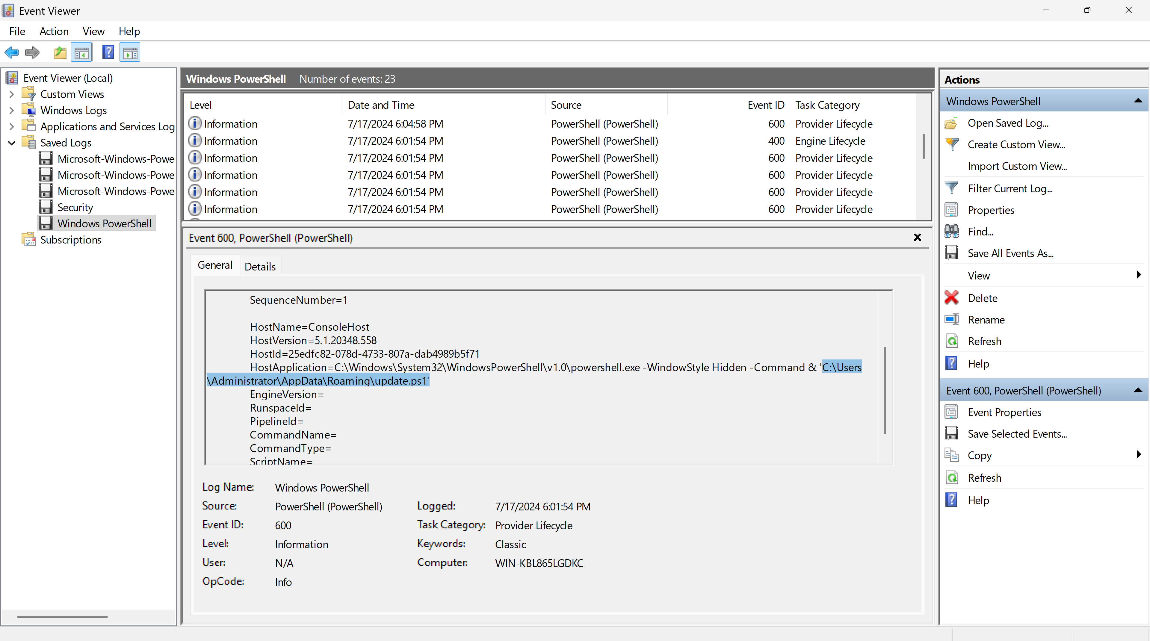Open the Action menu
This screenshot has height=641, width=1150.
[54, 31]
